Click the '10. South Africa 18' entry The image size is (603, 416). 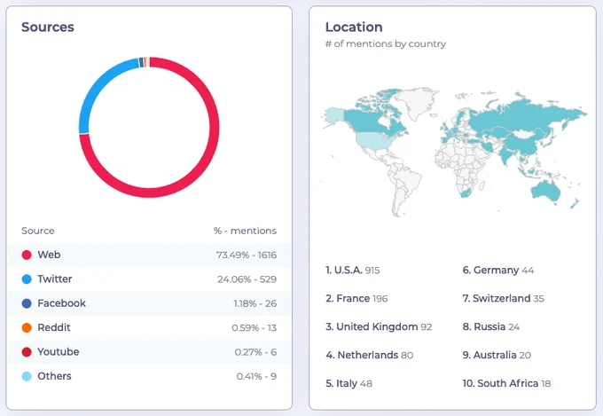(x=506, y=383)
